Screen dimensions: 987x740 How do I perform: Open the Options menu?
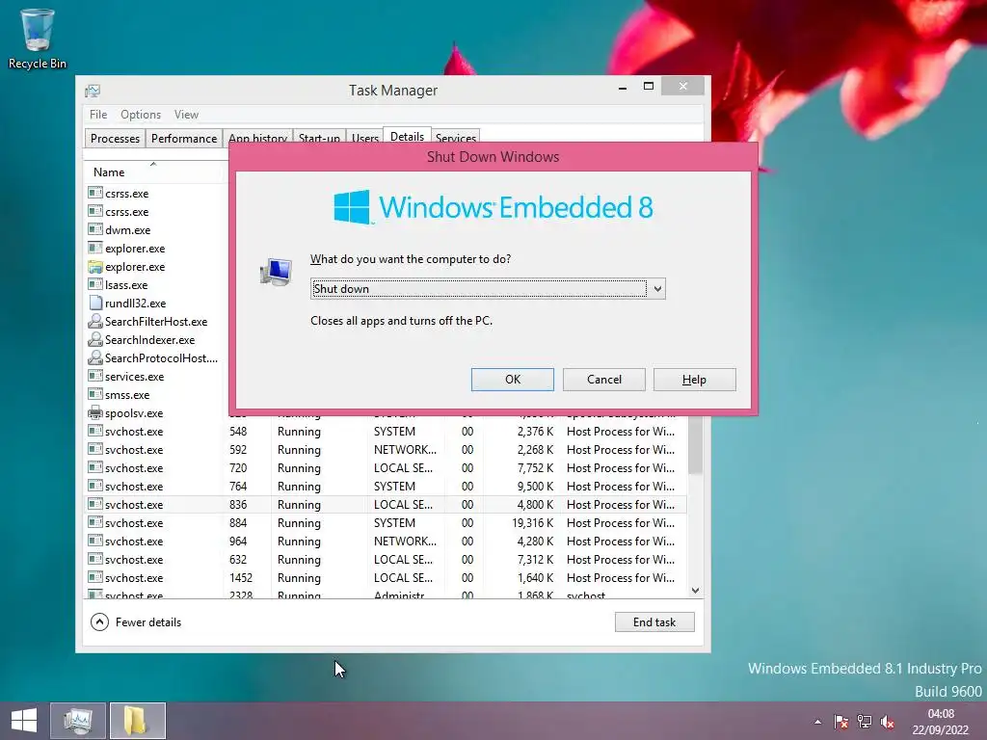pyautogui.click(x=141, y=115)
